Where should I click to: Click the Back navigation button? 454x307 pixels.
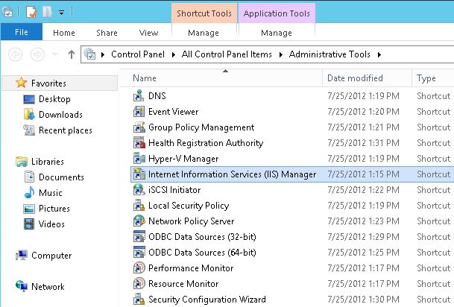pyautogui.click(x=16, y=54)
